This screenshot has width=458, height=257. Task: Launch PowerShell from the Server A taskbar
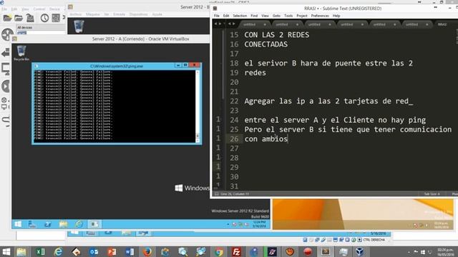(x=48, y=224)
